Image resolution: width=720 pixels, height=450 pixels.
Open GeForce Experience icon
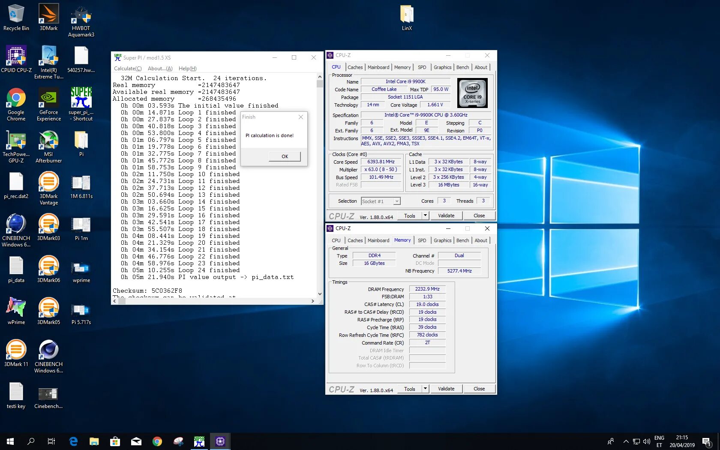point(48,104)
